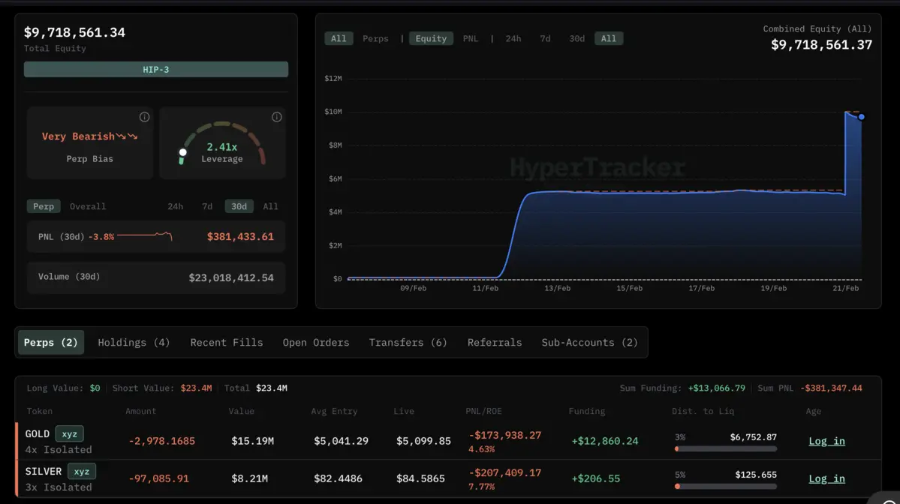900x504 pixels.
Task: Select the Equity chart mode
Action: tap(431, 38)
